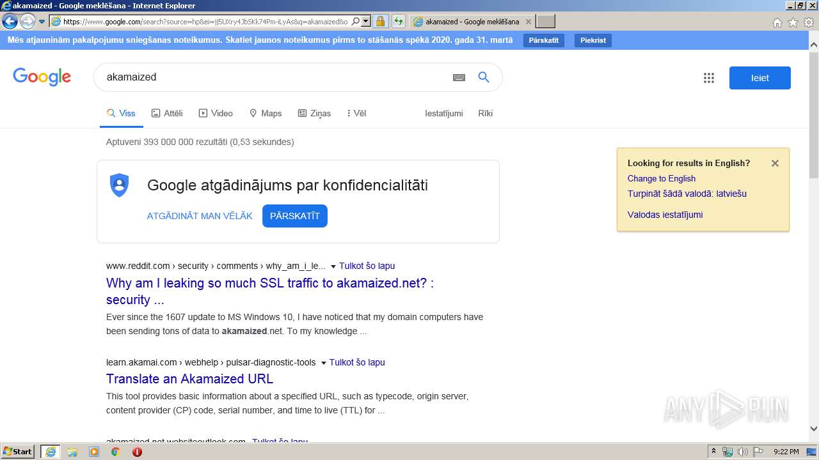Click the vertical scrollbar thumb
The width and height of the screenshot is (819, 460).
tap(814, 116)
